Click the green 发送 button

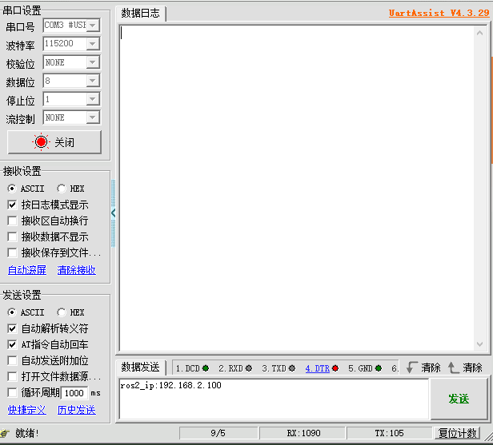(459, 399)
